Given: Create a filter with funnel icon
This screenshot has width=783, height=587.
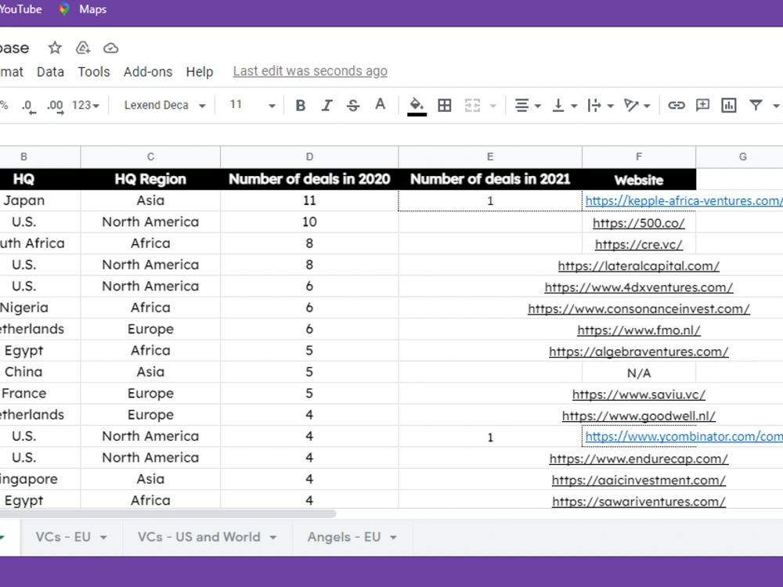Looking at the screenshot, I should click(756, 105).
